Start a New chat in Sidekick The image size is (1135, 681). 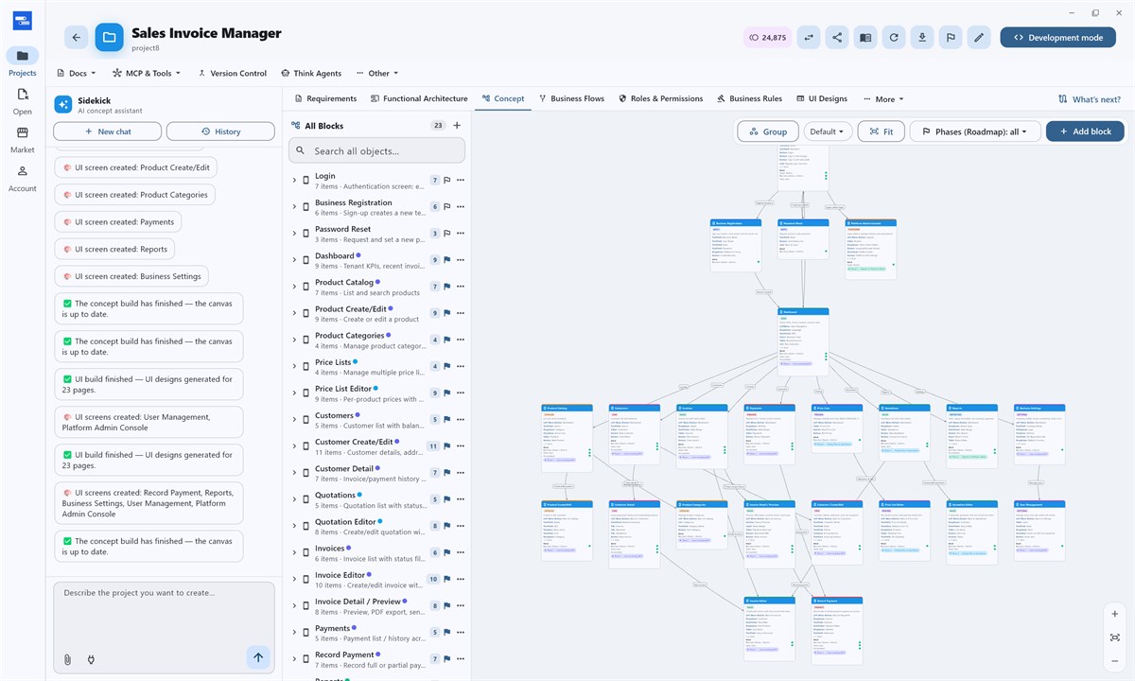[107, 131]
